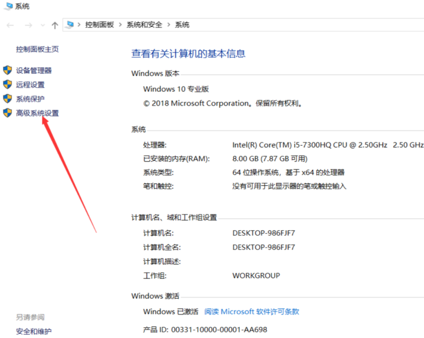Click the 另请参阅 label
This screenshot has width=424, height=338.
click(30, 317)
